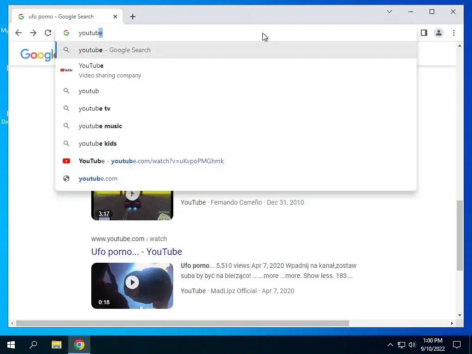The height and width of the screenshot is (354, 472).
Task: Click in the address bar text 'youtube'
Action: click(x=91, y=33)
